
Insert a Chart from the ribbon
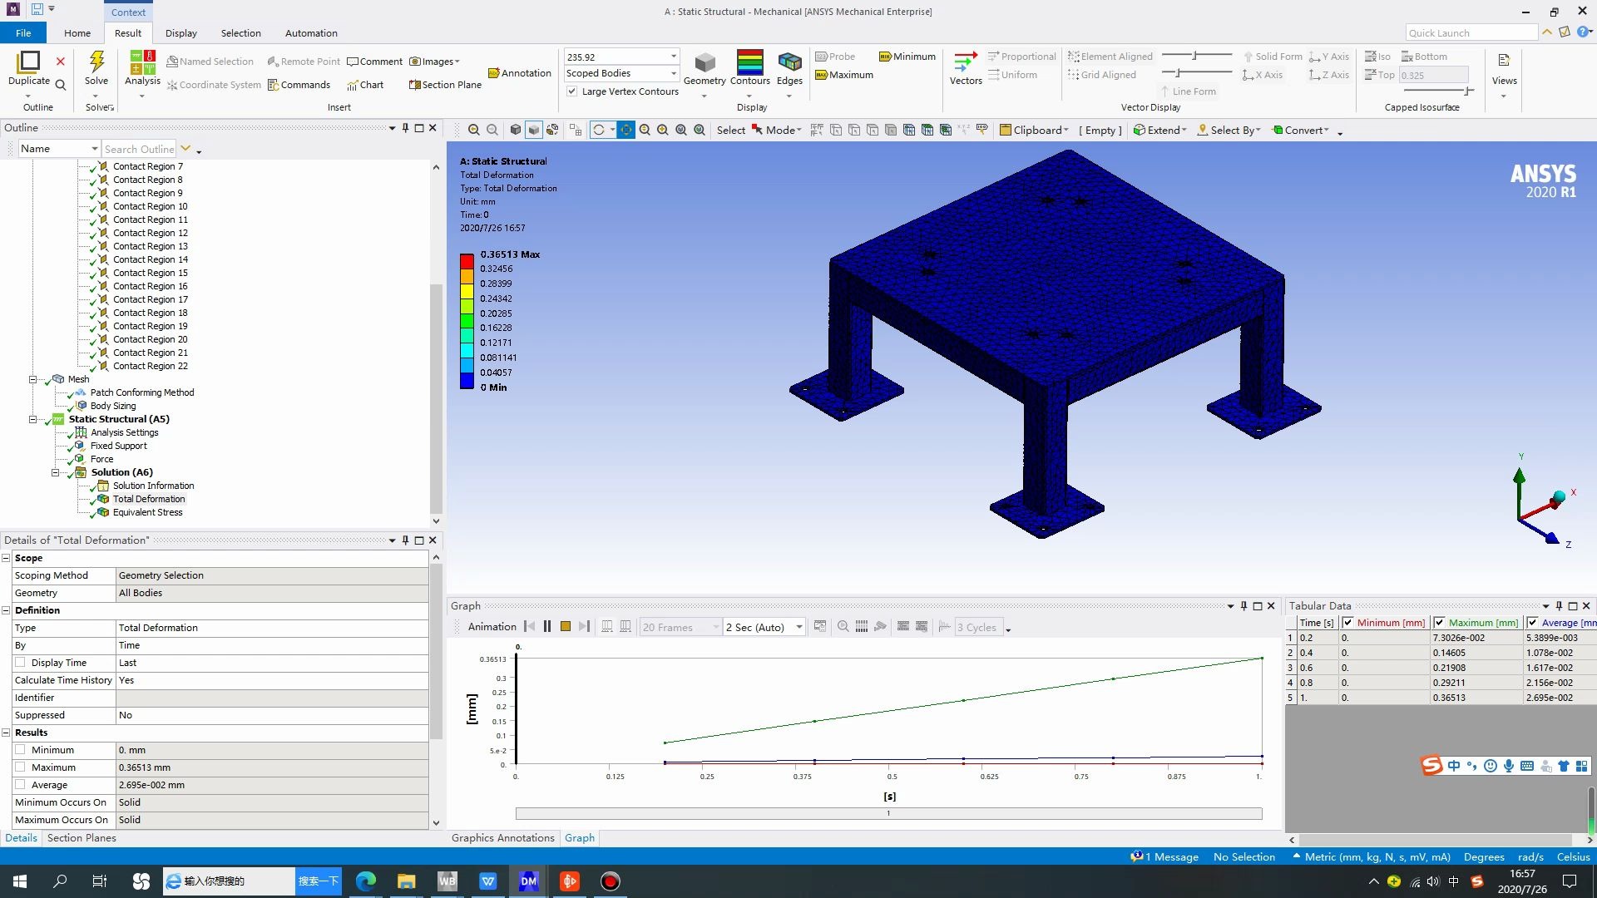click(x=366, y=84)
